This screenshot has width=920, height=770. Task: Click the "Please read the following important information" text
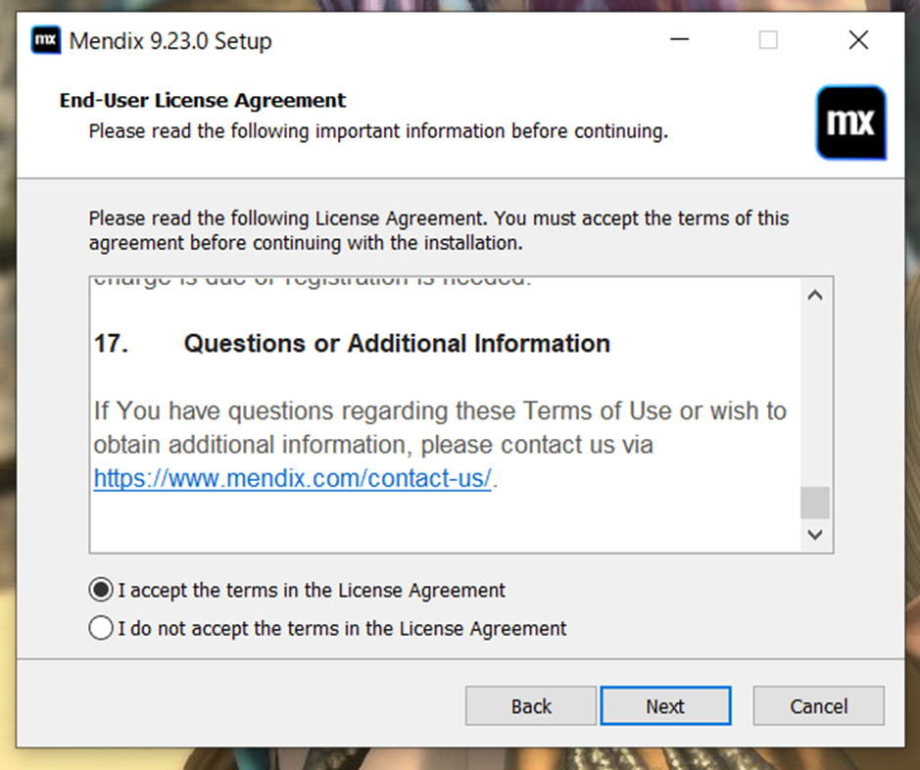tap(378, 130)
